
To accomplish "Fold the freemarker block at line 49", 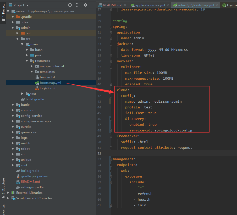I will pyautogui.click(x=111, y=136).
